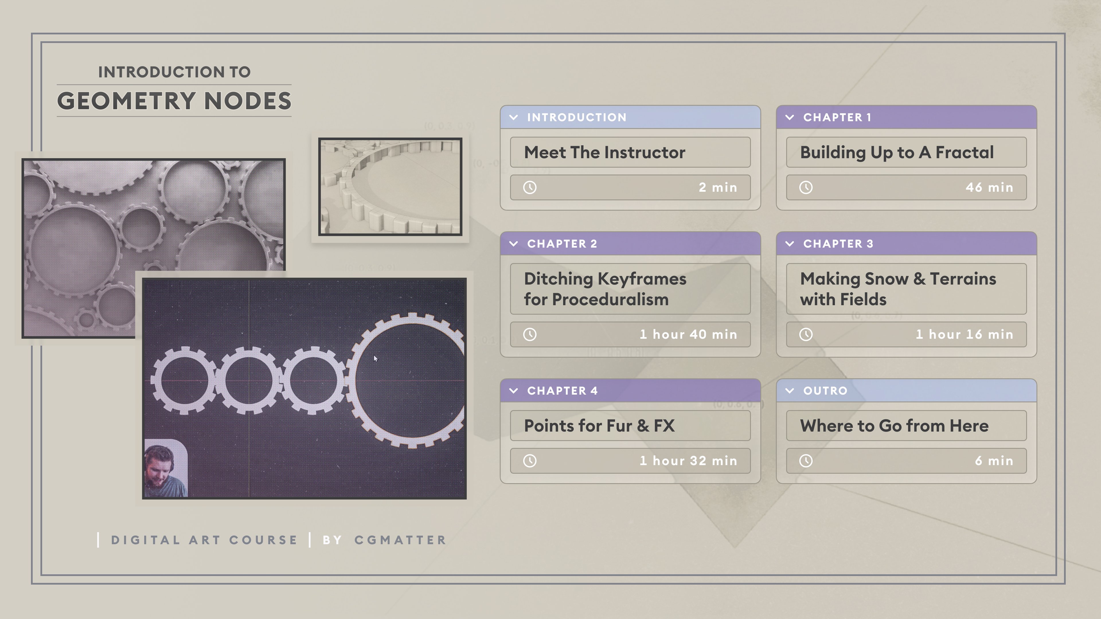Click the small isometric gear thumbnail

click(390, 187)
